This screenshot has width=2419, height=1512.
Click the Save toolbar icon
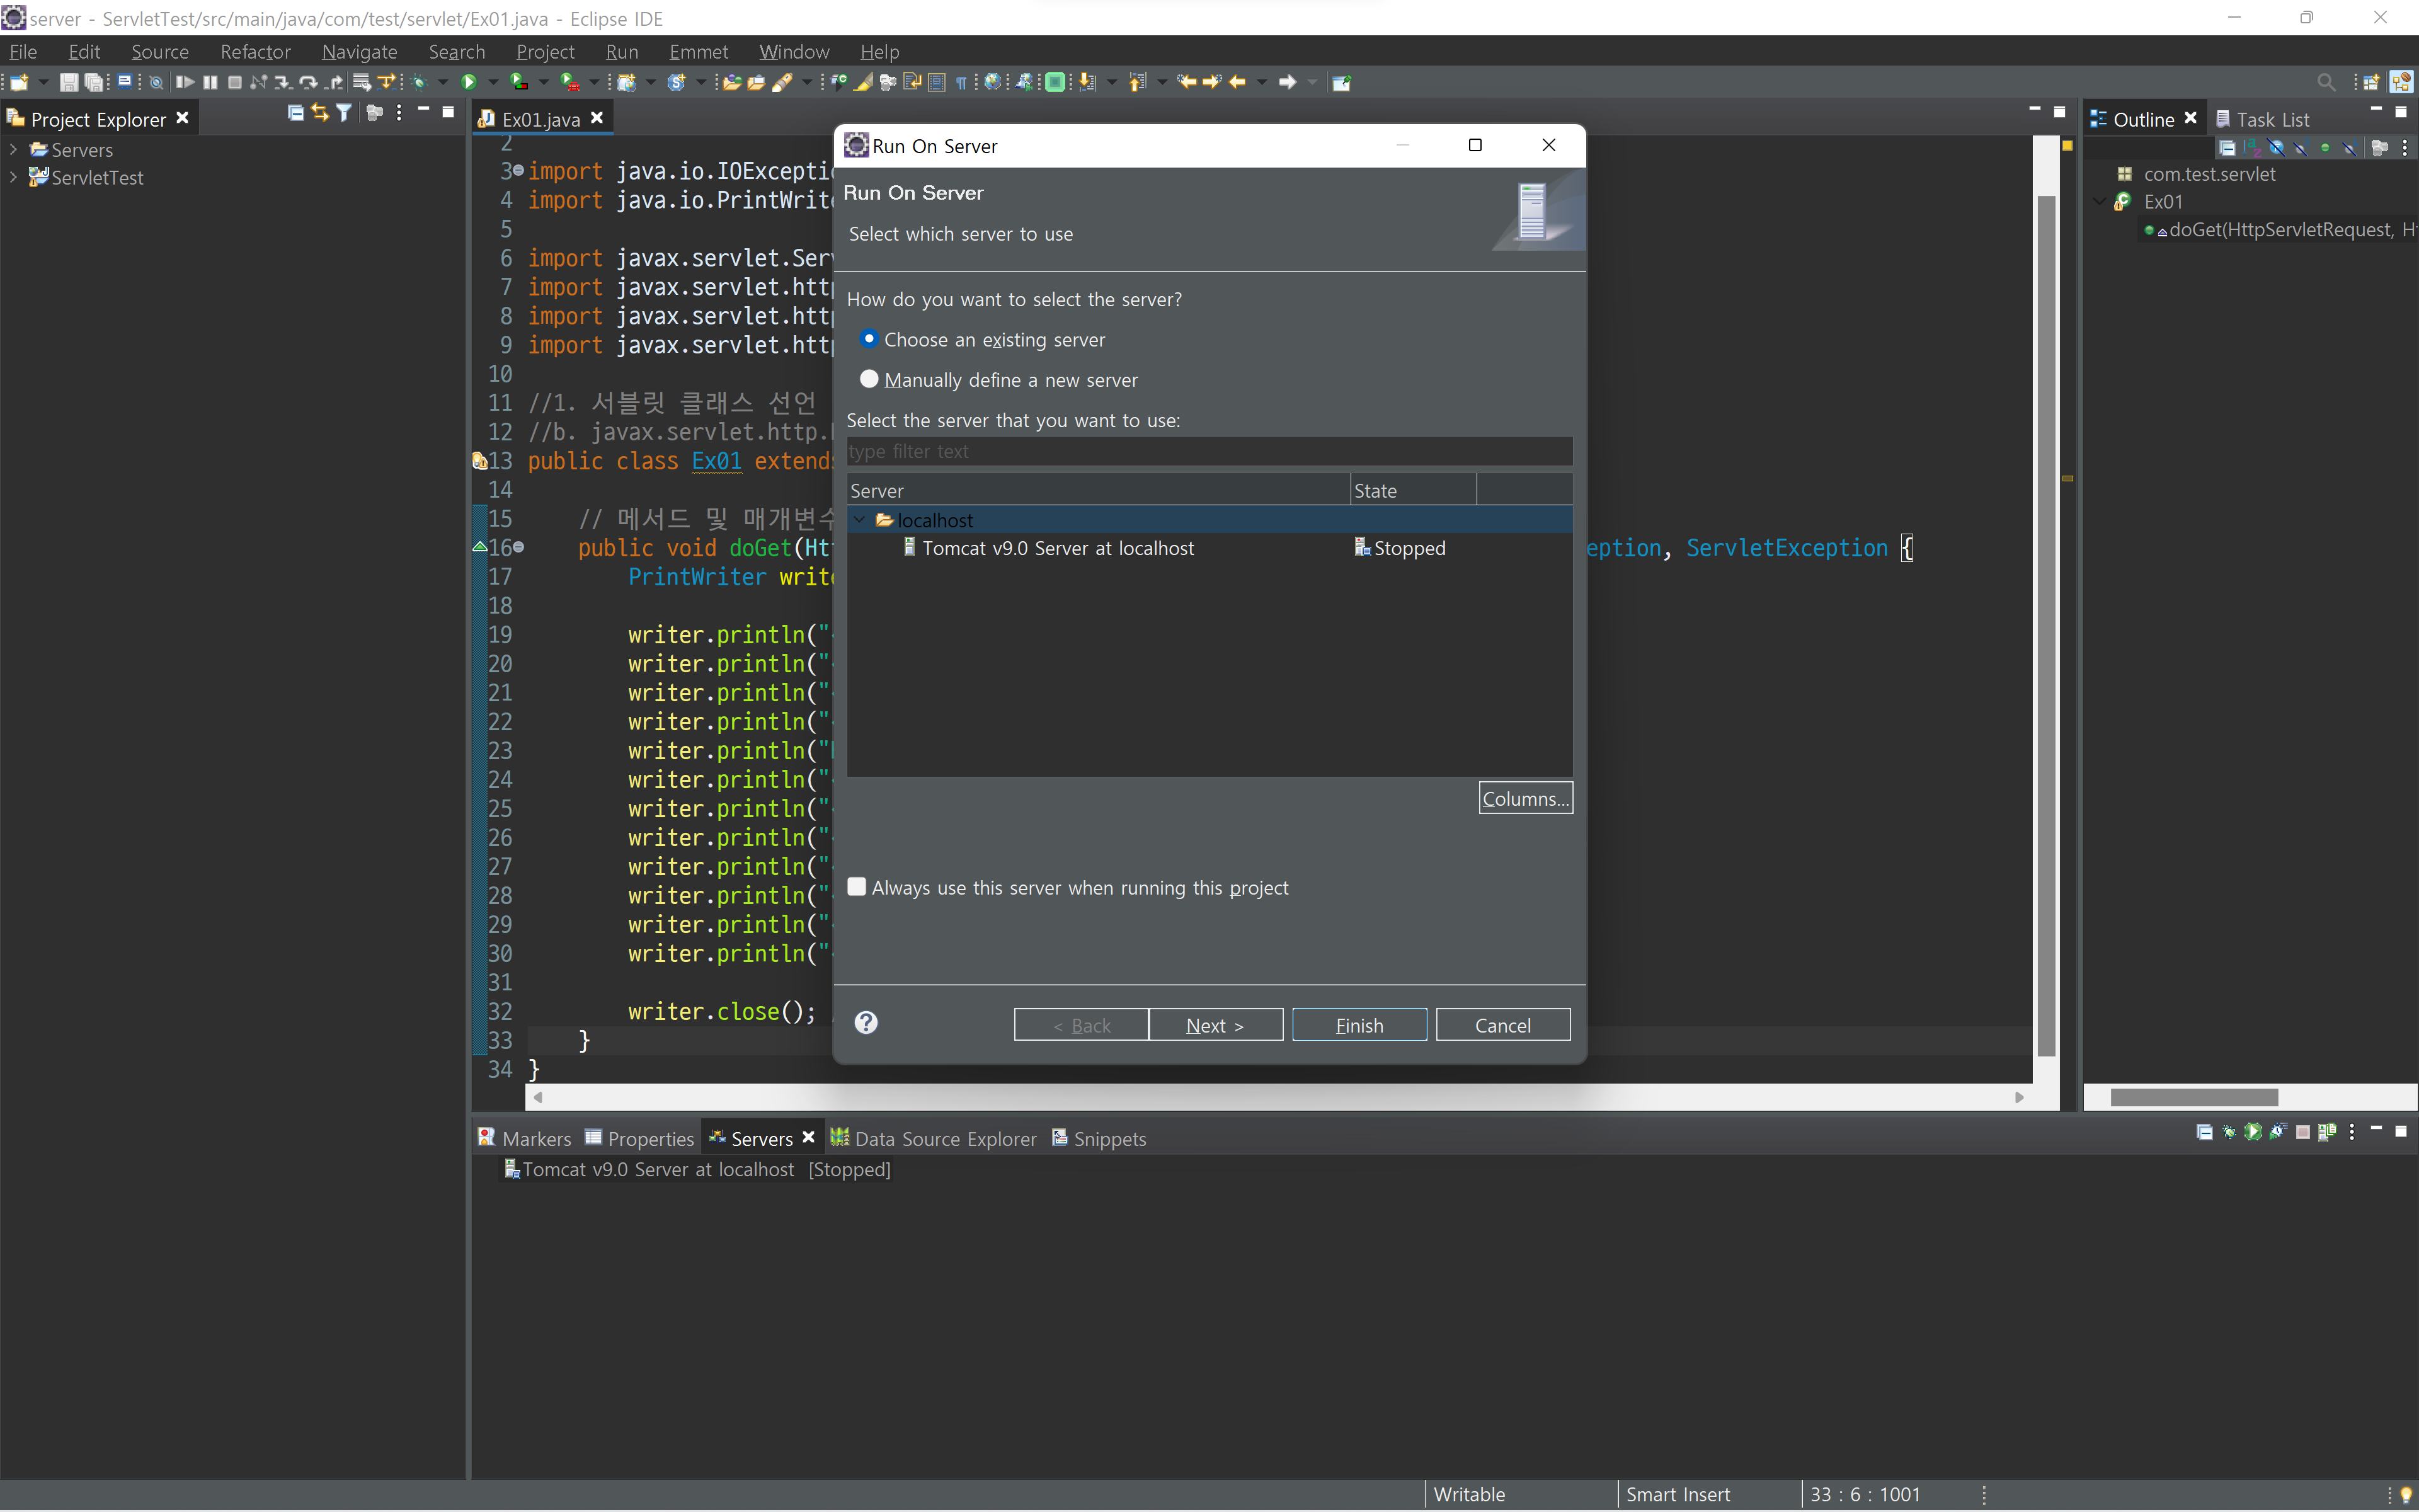click(x=68, y=82)
